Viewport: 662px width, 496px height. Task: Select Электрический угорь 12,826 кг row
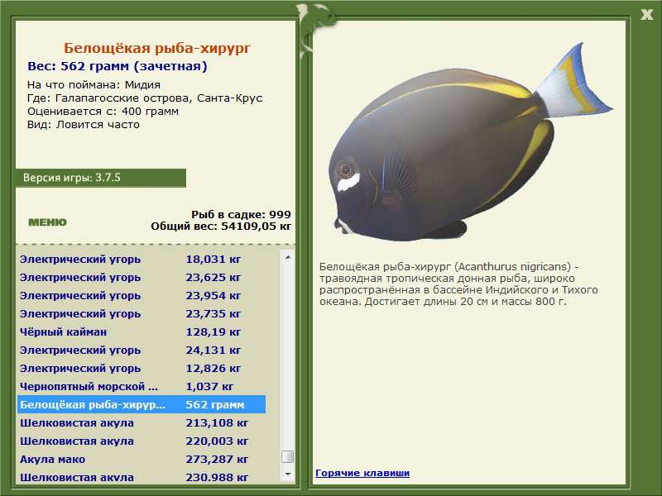pyautogui.click(x=142, y=368)
